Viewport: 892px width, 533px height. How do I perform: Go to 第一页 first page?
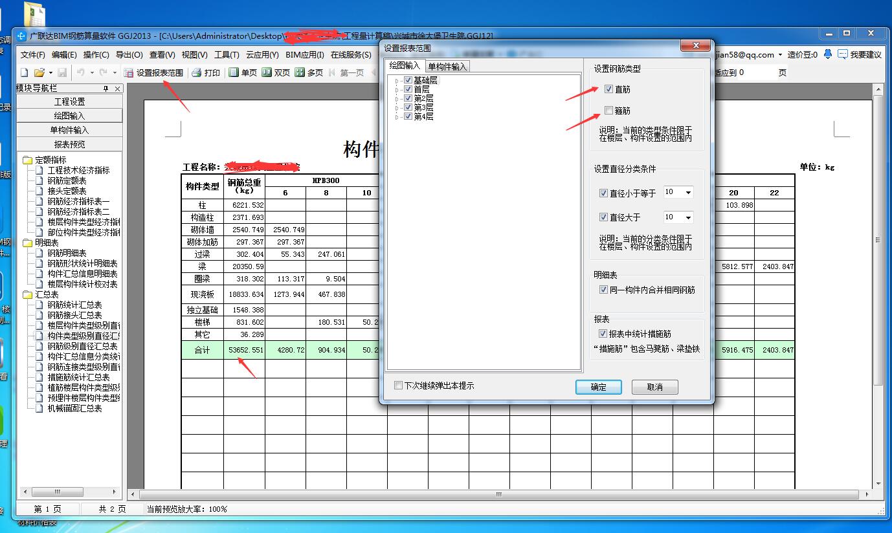pos(346,72)
